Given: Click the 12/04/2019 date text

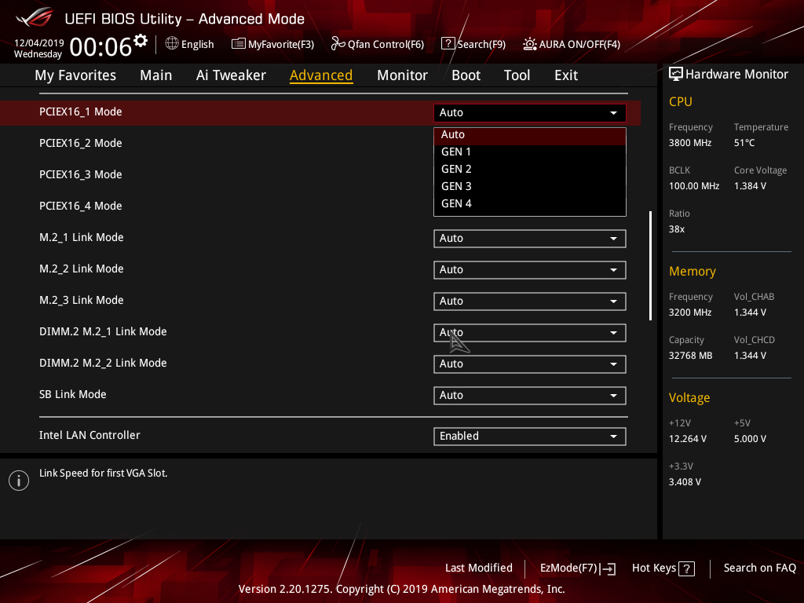Looking at the screenshot, I should pos(39,43).
